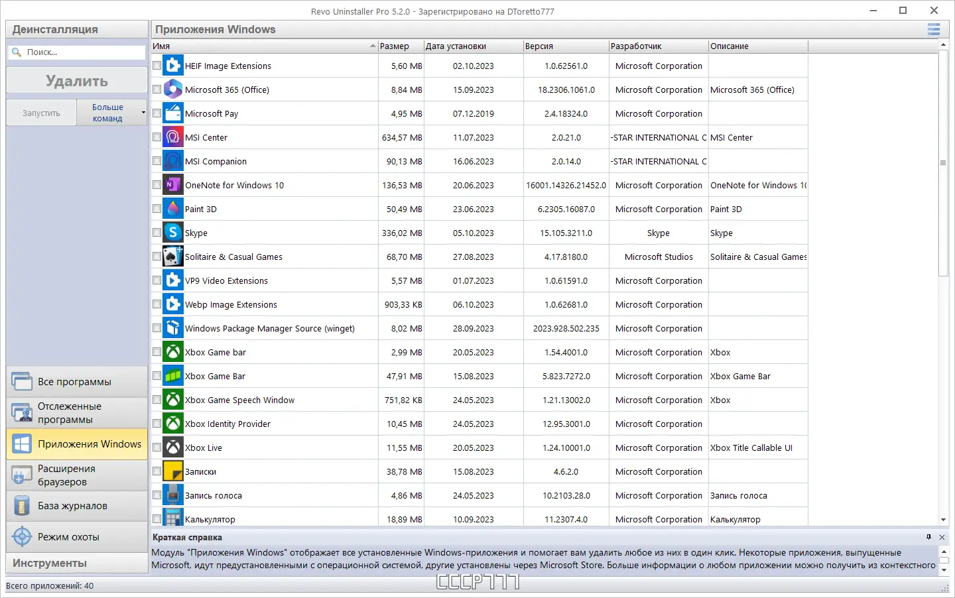Click the Skype app icon
Viewport: 955px width, 598px height.
point(173,233)
